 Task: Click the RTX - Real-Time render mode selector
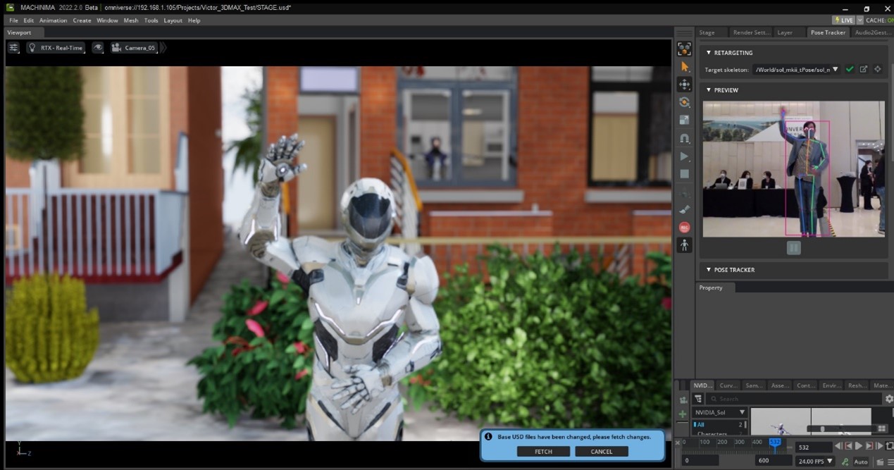pos(56,47)
